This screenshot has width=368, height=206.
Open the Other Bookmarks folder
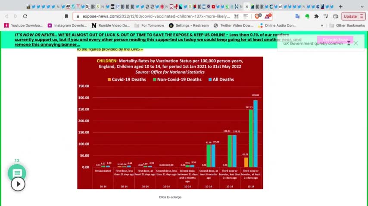pyautogui.click(x=347, y=25)
